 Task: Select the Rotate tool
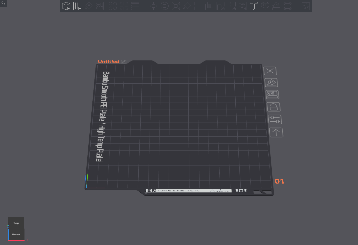[165, 6]
